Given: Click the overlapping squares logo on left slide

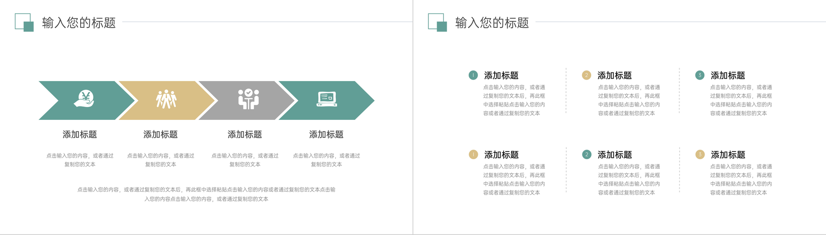Looking at the screenshot, I should coord(24,23).
